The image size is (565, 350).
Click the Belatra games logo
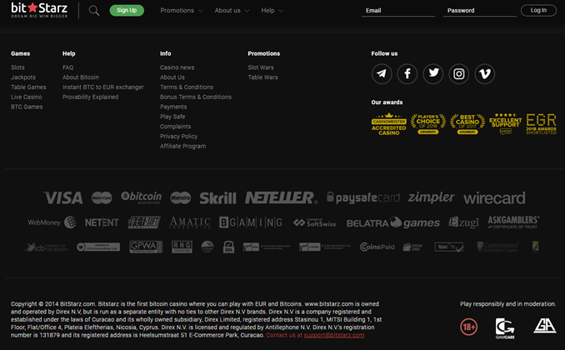pos(393,222)
